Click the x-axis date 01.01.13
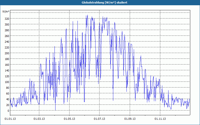Viewport: 200px width, 125px height. [x=10, y=119]
